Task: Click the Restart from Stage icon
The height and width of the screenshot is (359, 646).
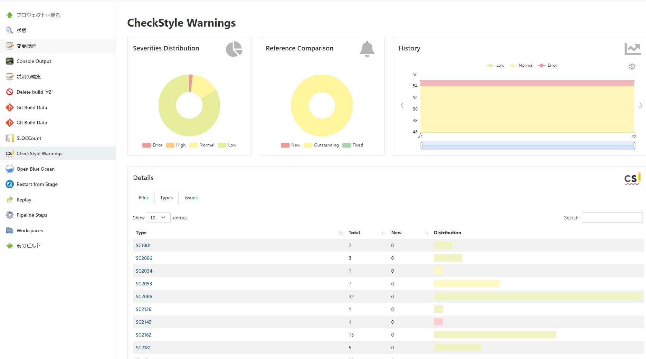Action: [10, 184]
